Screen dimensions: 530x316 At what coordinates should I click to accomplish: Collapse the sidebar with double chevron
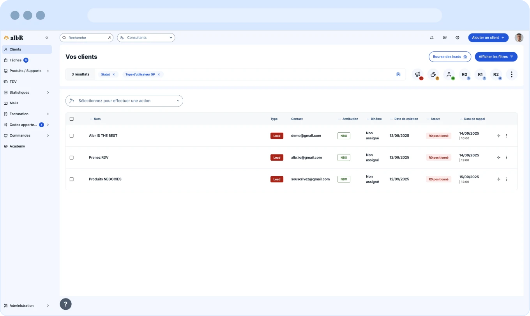[x=47, y=38]
